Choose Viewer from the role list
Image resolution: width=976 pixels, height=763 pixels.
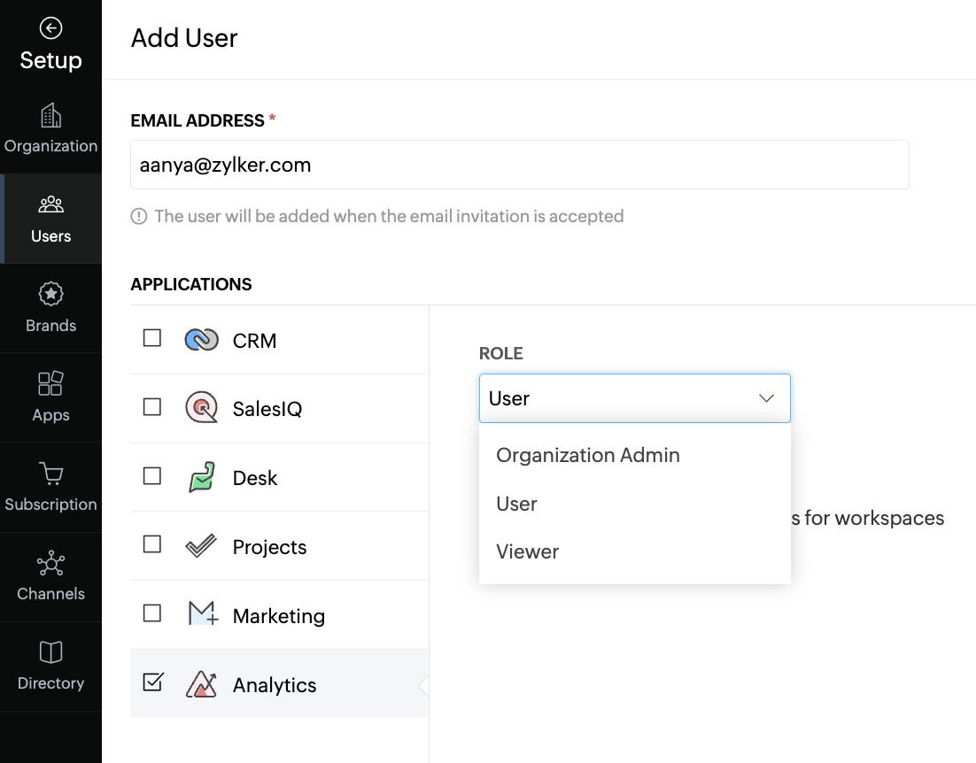527,551
